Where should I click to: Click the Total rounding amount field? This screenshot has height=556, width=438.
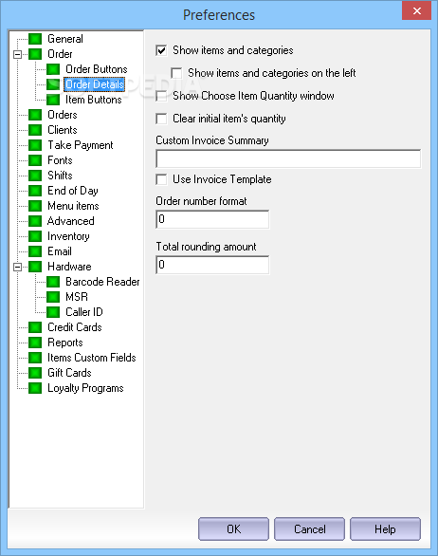point(212,265)
